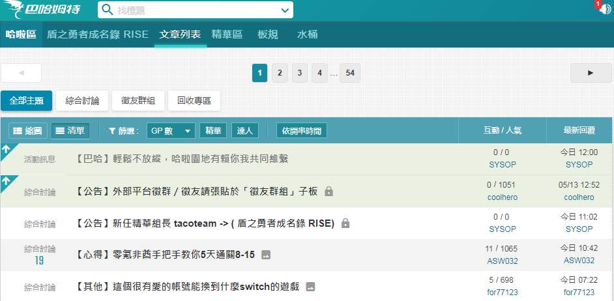
Task: Click the 找標題 search field
Action: pos(196,10)
